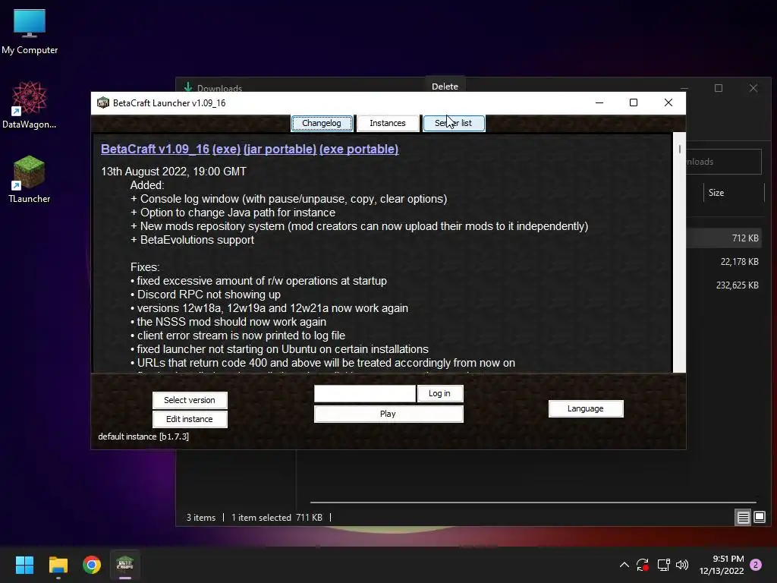The height and width of the screenshot is (583, 777).
Task: Open the BetaCraft v1.09_16 link
Action: coord(155,150)
